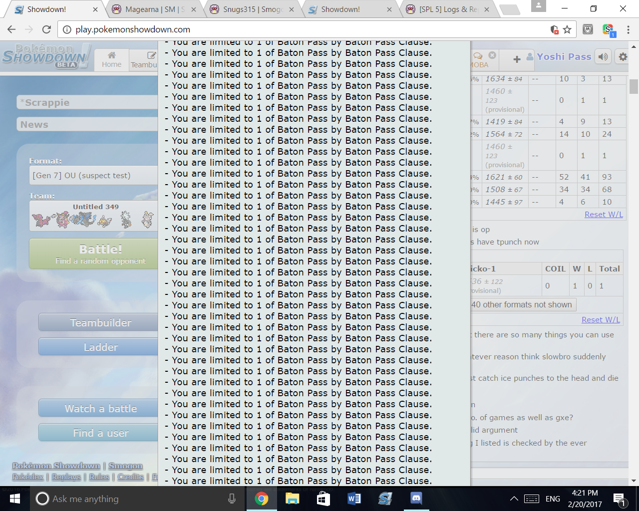Switch to the Magearna browser tab
The width and height of the screenshot is (639, 511).
pos(155,9)
